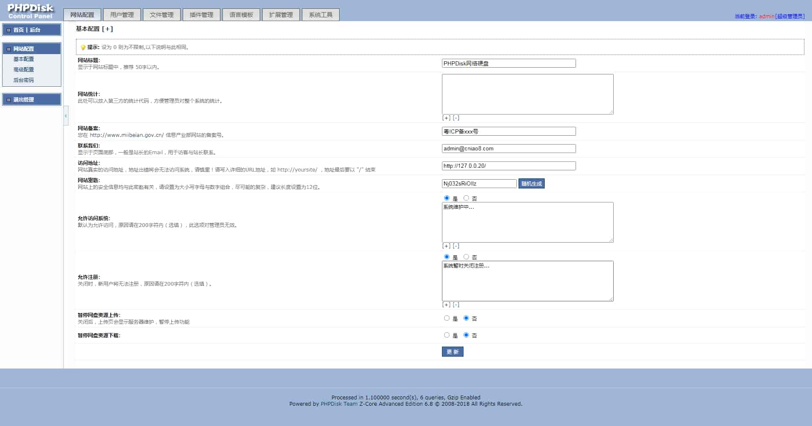The image size is (812, 426).
Task: Click the lightbulb tip icon
Action: [83, 47]
